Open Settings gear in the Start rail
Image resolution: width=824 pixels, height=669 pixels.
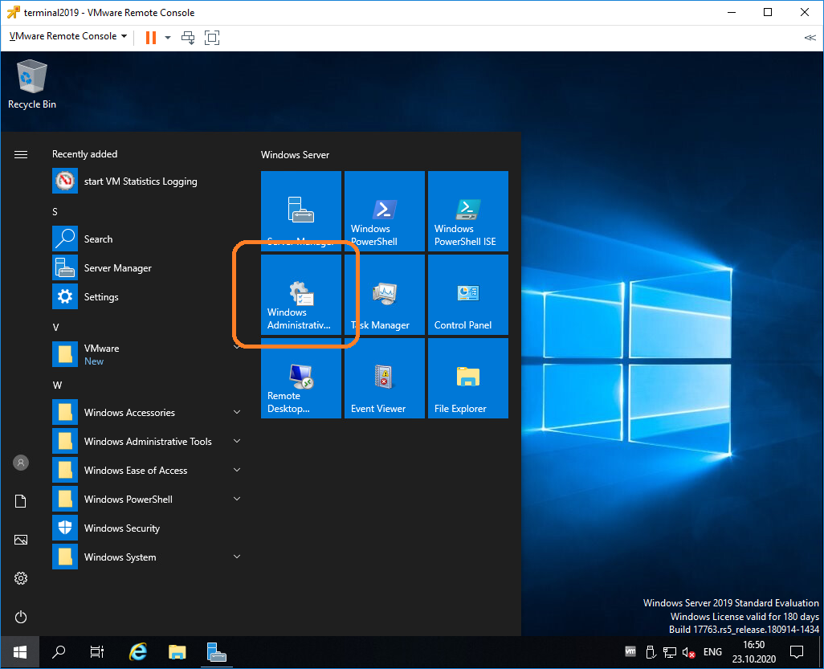point(21,578)
